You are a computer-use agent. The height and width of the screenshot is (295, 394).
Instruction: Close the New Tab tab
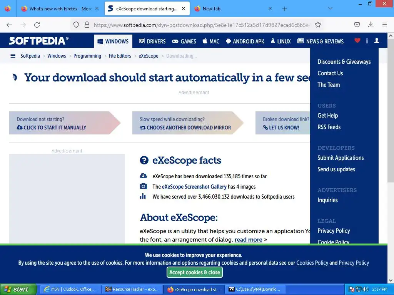tap(270, 8)
